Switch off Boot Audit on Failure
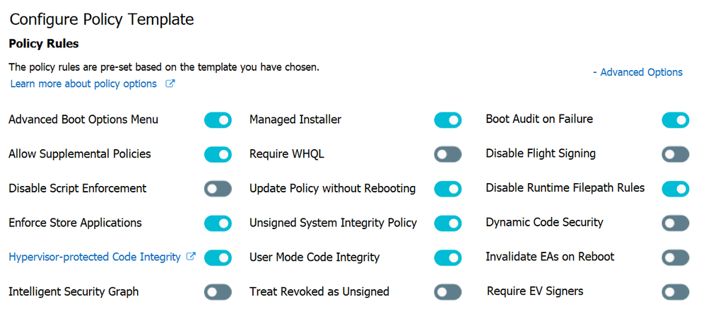 (x=675, y=120)
